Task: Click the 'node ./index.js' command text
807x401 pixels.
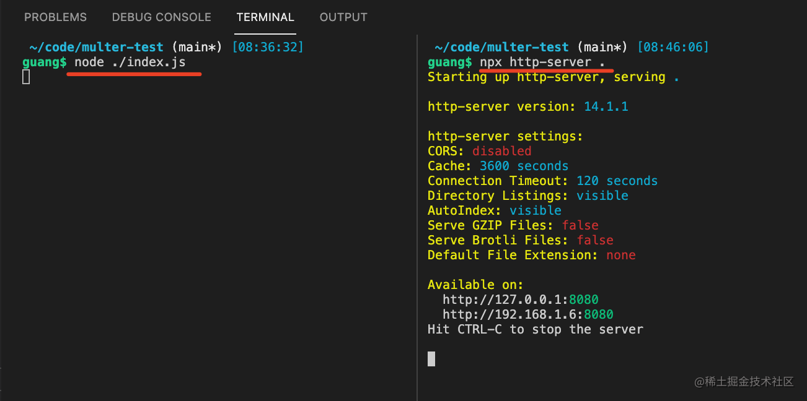Action: (130, 63)
